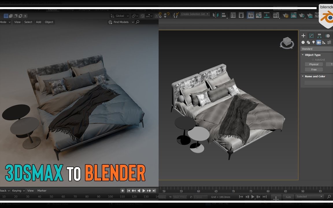Enable the AutoGrid checkbox
The height and width of the screenshot is (208, 333).
tap(313, 60)
